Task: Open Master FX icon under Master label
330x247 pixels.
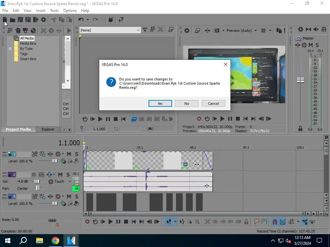Action: pyautogui.click(x=297, y=45)
